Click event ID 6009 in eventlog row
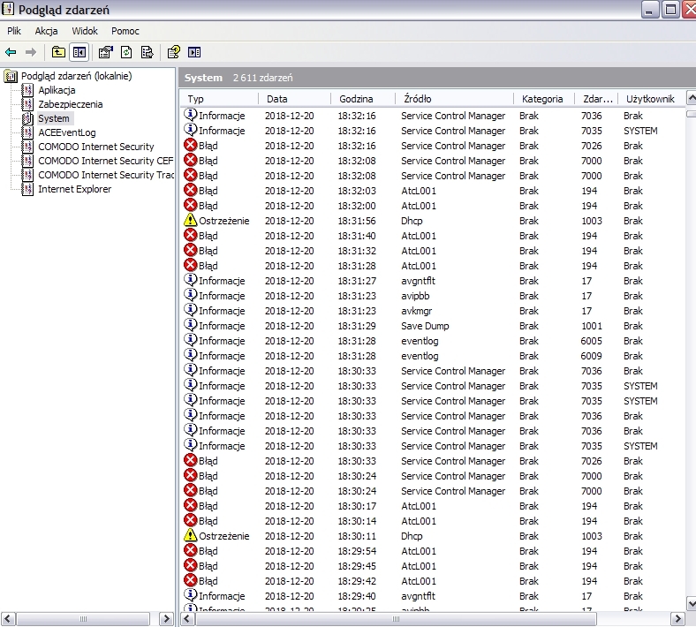696x627 pixels. tap(591, 356)
